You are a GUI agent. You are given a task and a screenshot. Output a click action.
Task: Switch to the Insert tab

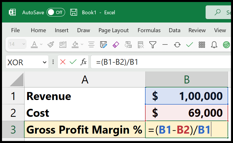pyautogui.click(x=61, y=30)
